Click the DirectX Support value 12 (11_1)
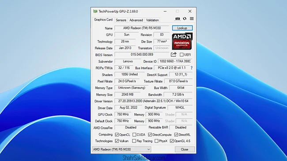 (x=181, y=74)
